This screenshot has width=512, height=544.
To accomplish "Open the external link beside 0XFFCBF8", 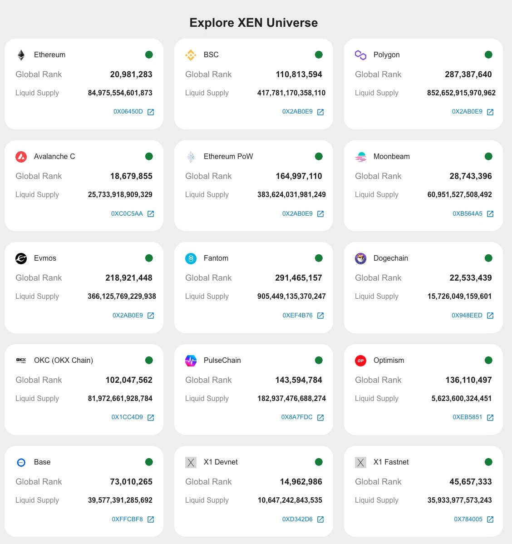I will (x=150, y=519).
